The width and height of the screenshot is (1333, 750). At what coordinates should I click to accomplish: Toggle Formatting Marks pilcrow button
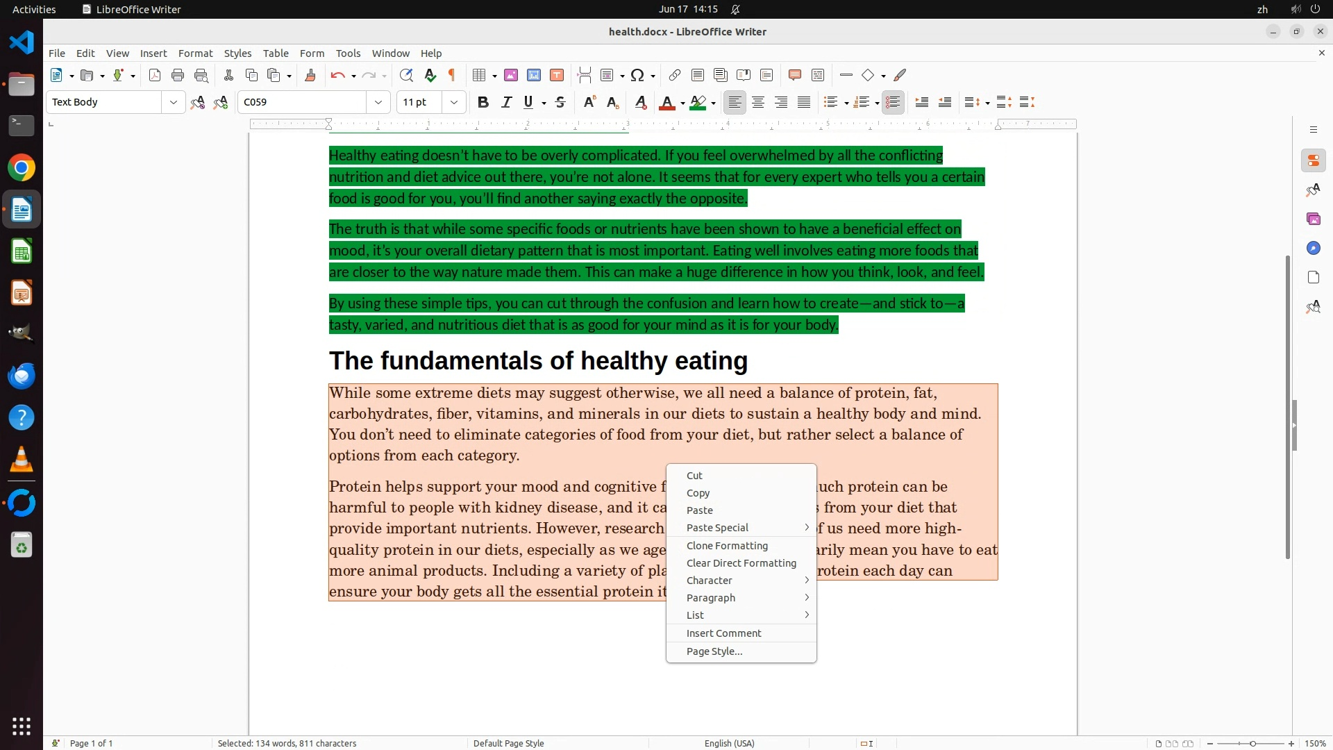point(452,75)
